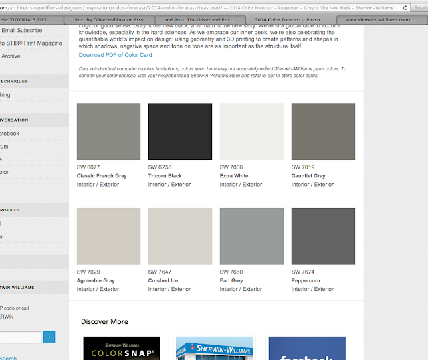Click the SW 7647 color code
This screenshot has height=360, width=428.
pyautogui.click(x=160, y=272)
